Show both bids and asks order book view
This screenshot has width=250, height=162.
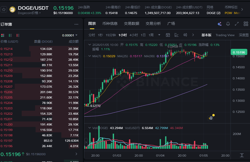pos(3,35)
